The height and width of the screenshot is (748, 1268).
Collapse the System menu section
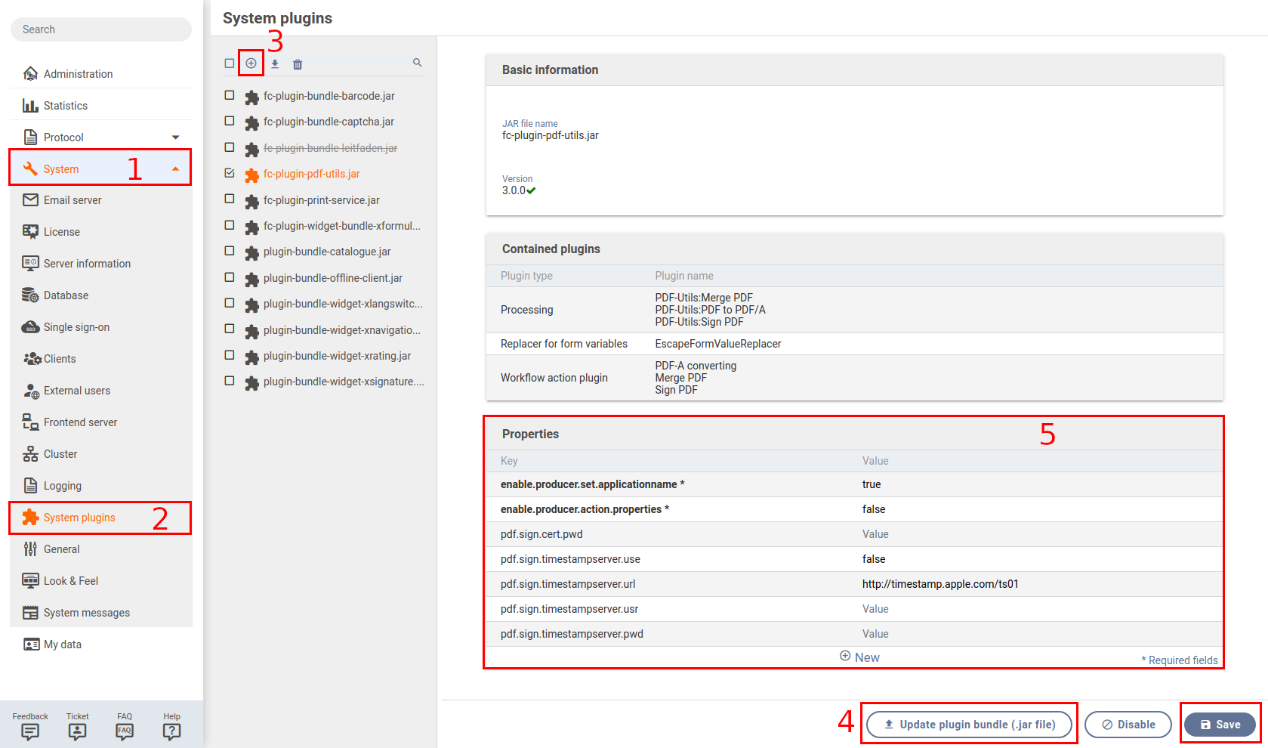pyautogui.click(x=175, y=169)
